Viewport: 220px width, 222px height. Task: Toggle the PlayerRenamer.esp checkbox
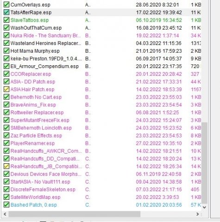[6, 143]
